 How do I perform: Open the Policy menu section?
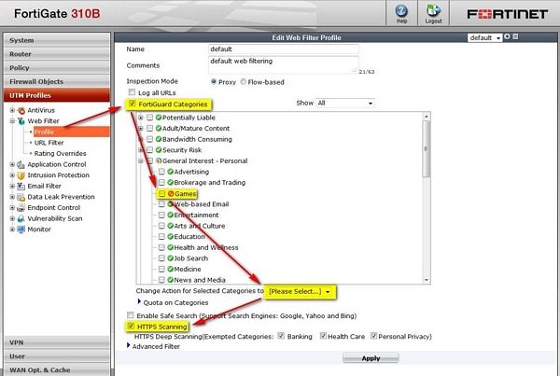pos(57,68)
